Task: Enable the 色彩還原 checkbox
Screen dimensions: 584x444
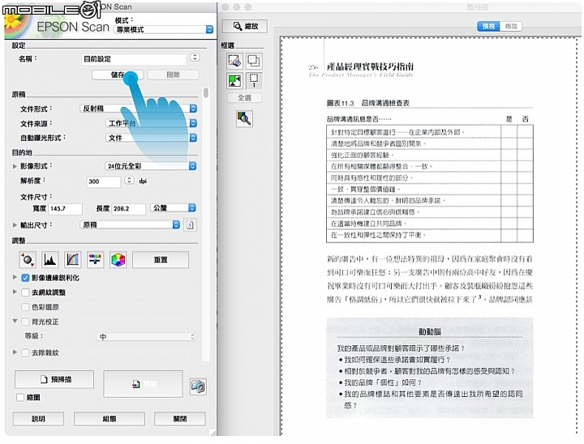Action: tap(25, 307)
